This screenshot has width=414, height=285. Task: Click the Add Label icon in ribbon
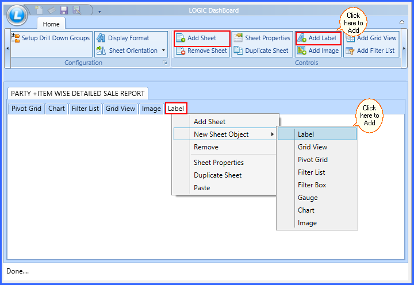coord(302,38)
